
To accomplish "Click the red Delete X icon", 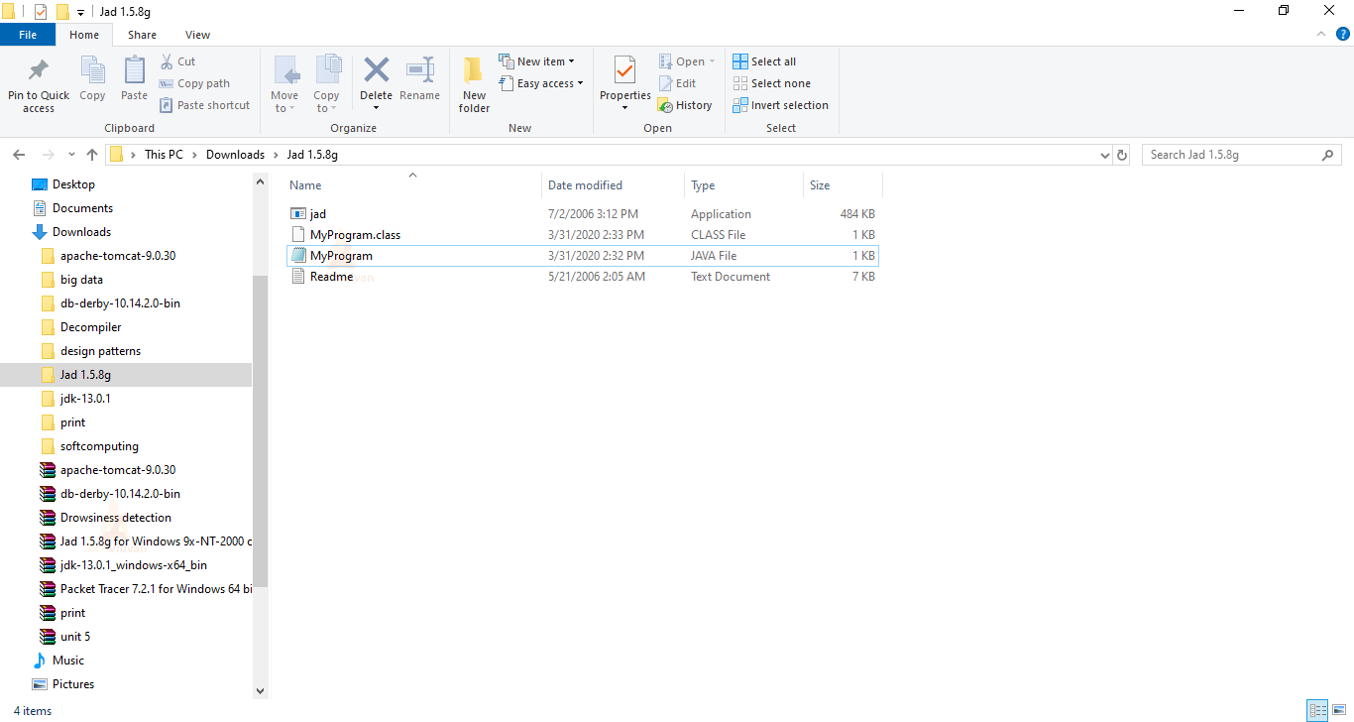I will click(376, 70).
